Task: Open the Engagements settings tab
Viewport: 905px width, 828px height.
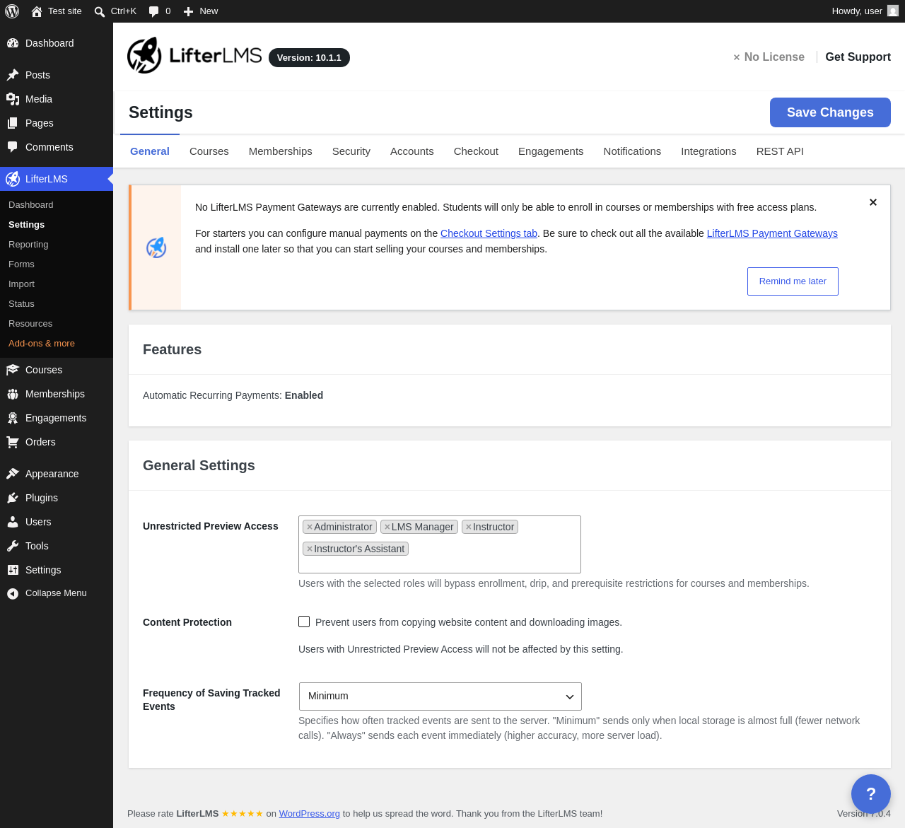Action: 551,151
